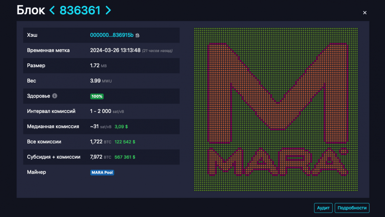Select the 567 361 $ reward amount
The image size is (385, 217).
pyautogui.click(x=125, y=157)
